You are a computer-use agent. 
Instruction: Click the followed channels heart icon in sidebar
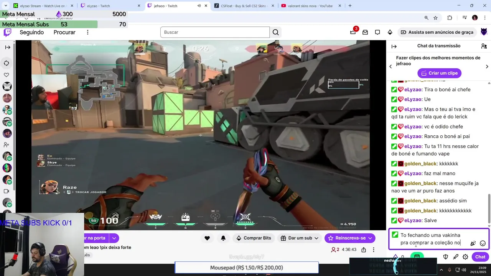(7, 75)
